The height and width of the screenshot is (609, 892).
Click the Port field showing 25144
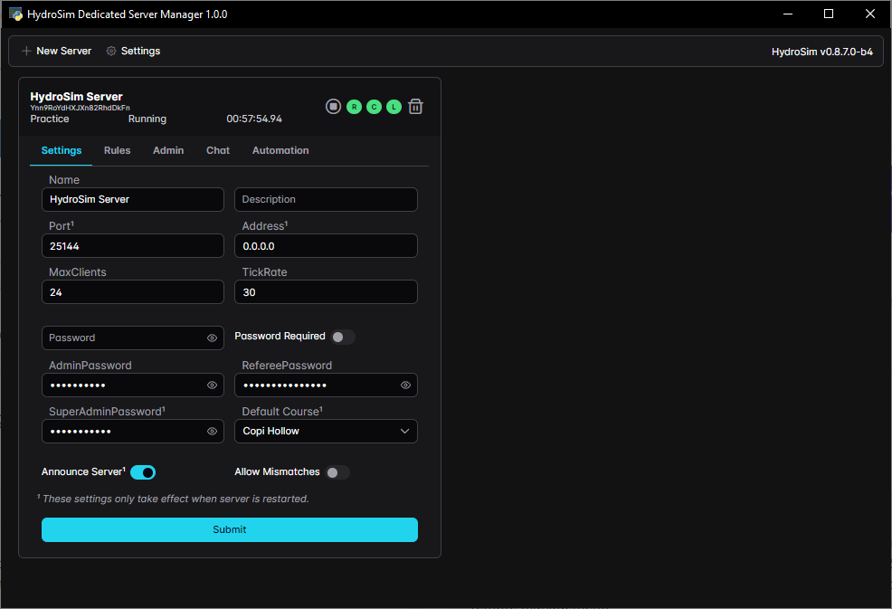(x=133, y=246)
